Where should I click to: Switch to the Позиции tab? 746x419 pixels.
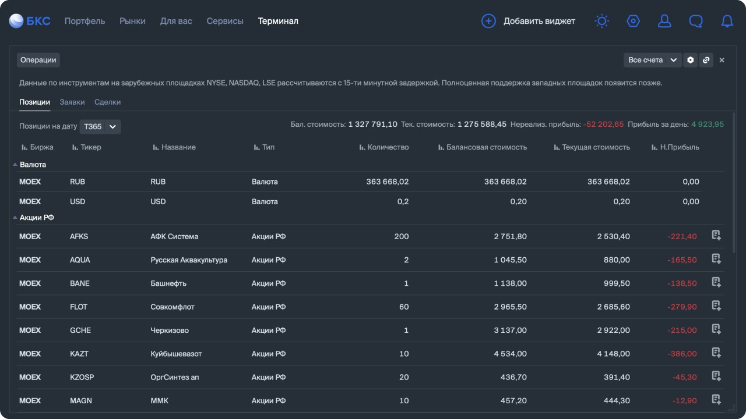click(34, 102)
